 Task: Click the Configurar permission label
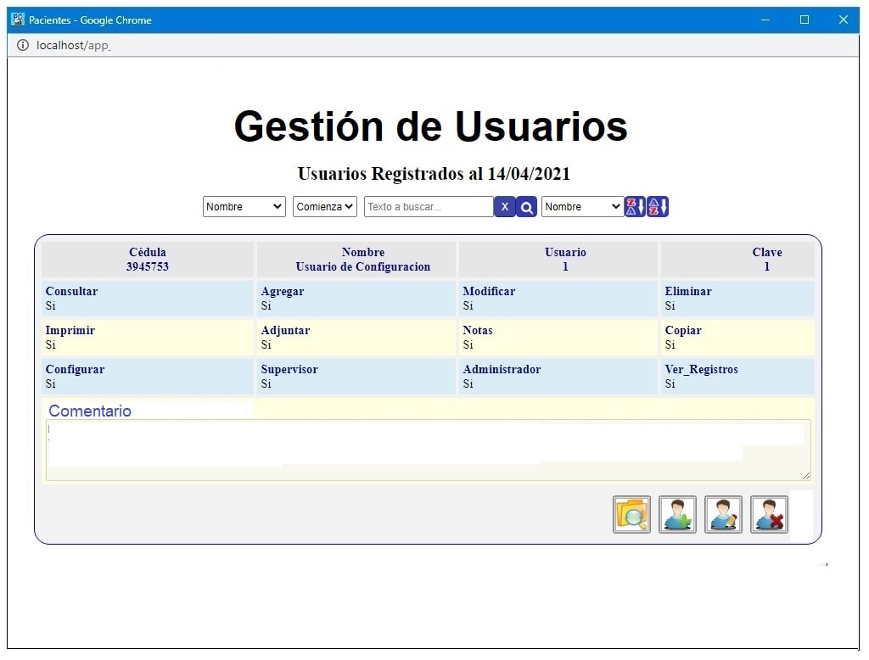point(75,370)
